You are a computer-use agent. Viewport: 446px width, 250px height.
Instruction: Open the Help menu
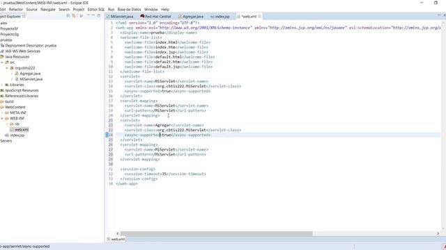(x=165, y=9)
